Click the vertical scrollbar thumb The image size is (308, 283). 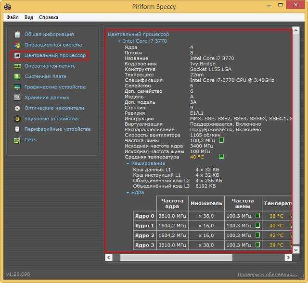[x=296, y=140]
